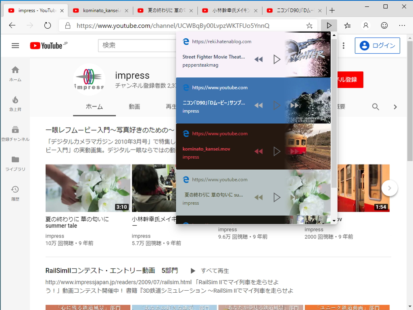Play the 夏の終わりに media session
Viewport: 413px width, 310px height.
(277, 197)
